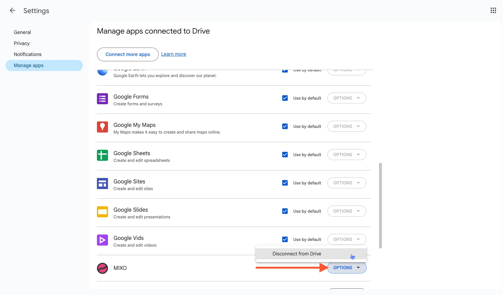Expand Options dropdown for Google My Maps
Viewport: 503px width, 295px height.
(x=347, y=126)
